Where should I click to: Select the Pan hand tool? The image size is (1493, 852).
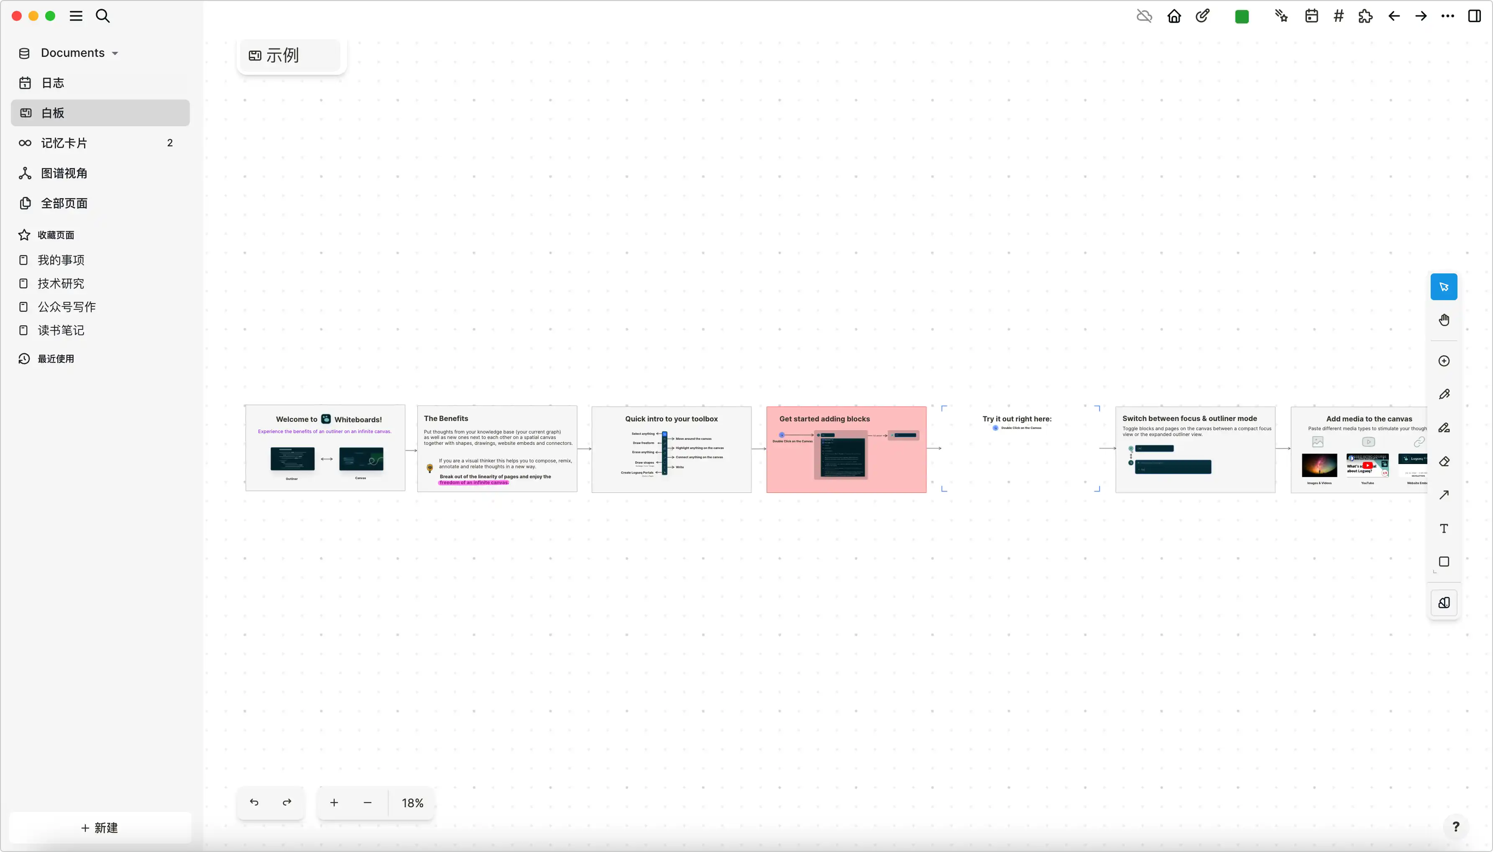coord(1444,320)
